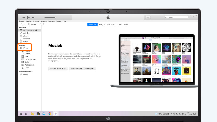Click the iPhone device icon in toolbar
Image resolution: width=217 pixels, height=122 pixels.
[x=44, y=24]
